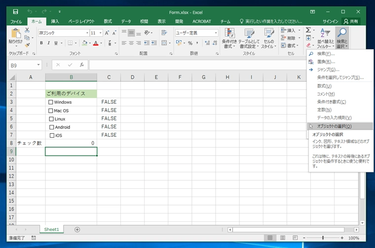Screen dimensions: 375x248
Task: Apply the fill color bucket
Action: 84,43
